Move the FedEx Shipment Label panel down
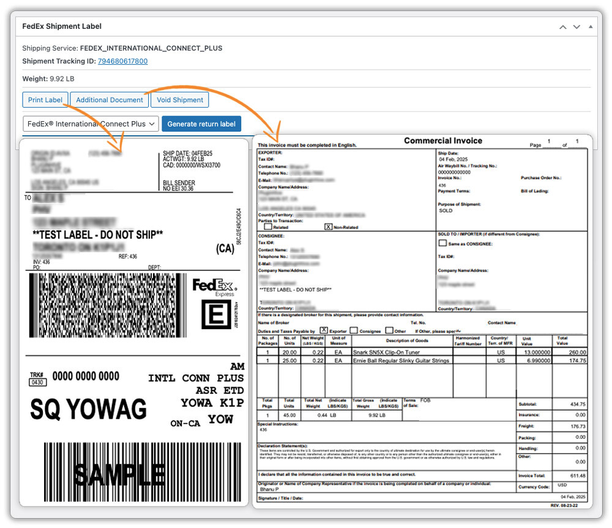Image resolution: width=612 pixels, height=528 pixels. point(576,26)
